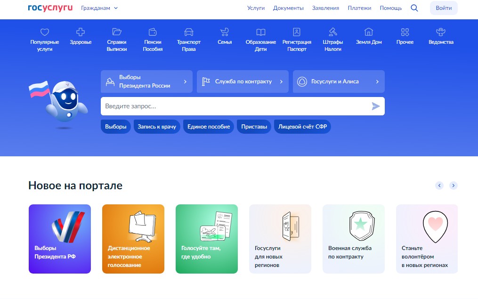Viewport: 478px width, 299px height.
Task: Click the Введите запрос search field
Action: 235,106
